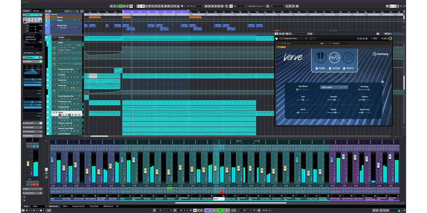Open the Chord Pads tab
The image size is (427, 213).
pyautogui.click(x=94, y=206)
